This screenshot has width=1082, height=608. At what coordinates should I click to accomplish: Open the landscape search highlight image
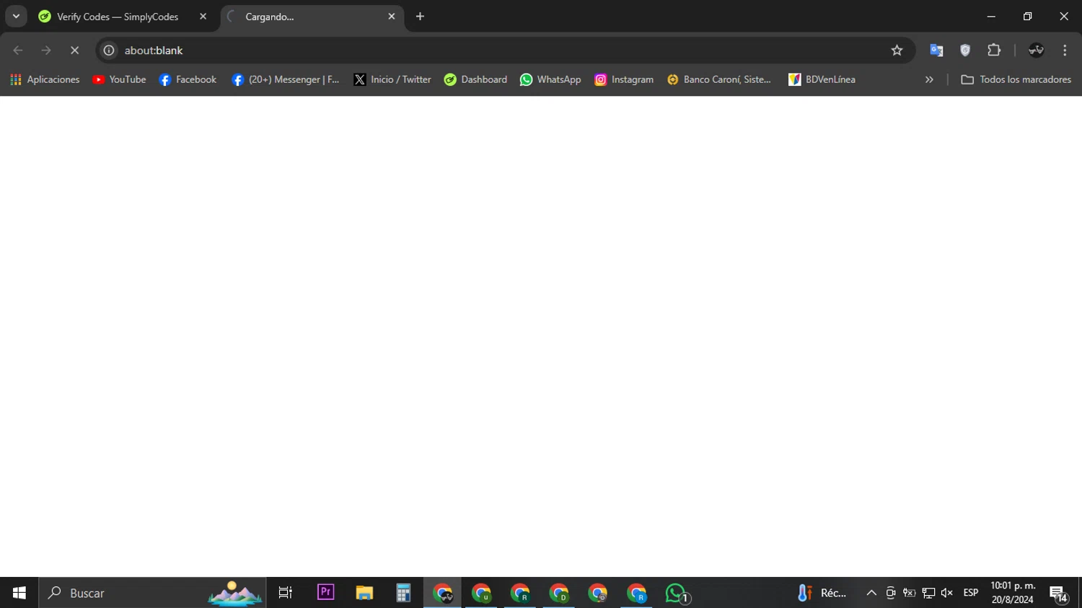[234, 593]
